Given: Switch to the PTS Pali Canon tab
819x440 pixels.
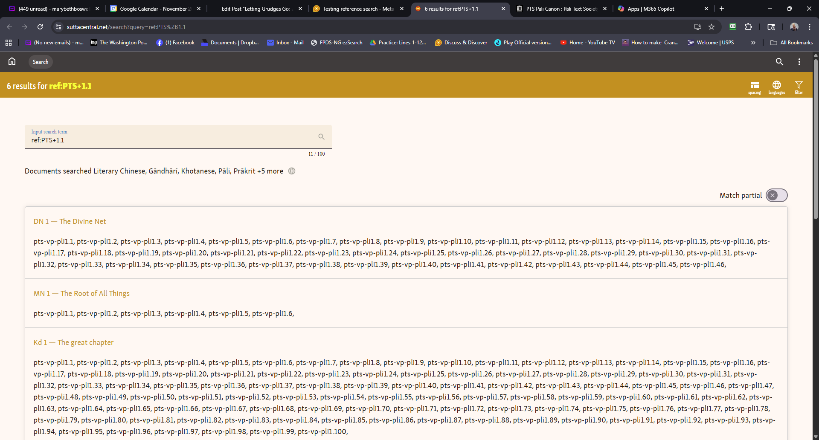Looking at the screenshot, I should pos(561,9).
